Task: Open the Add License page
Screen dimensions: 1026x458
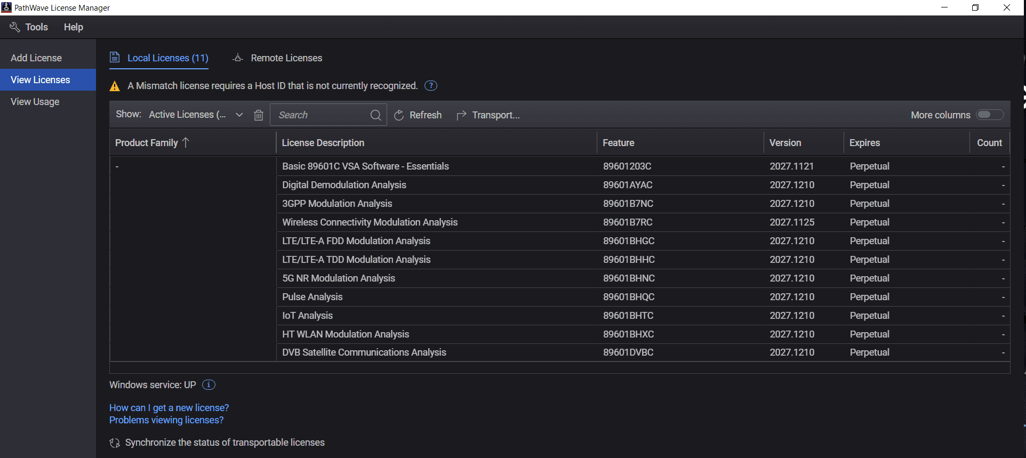Action: pyautogui.click(x=36, y=58)
